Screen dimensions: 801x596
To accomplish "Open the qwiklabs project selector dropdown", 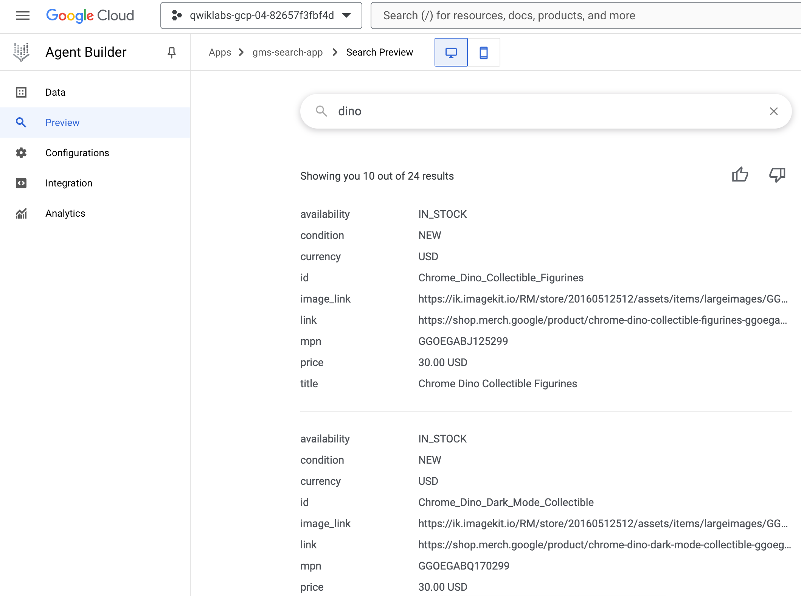I will coord(261,16).
